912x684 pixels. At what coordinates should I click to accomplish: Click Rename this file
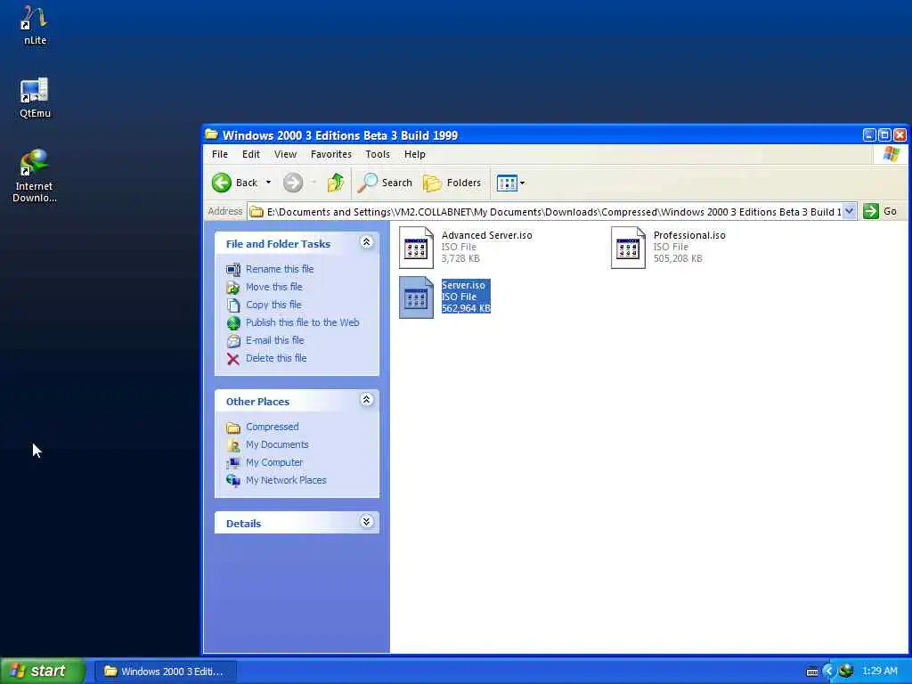(x=279, y=269)
